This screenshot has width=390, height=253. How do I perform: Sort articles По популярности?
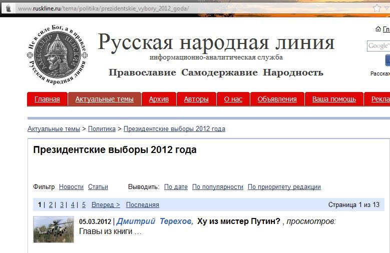point(218,187)
